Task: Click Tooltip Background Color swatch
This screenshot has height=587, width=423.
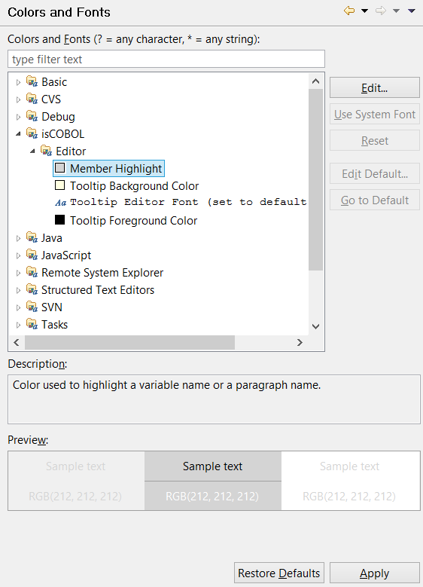Action: (60, 185)
